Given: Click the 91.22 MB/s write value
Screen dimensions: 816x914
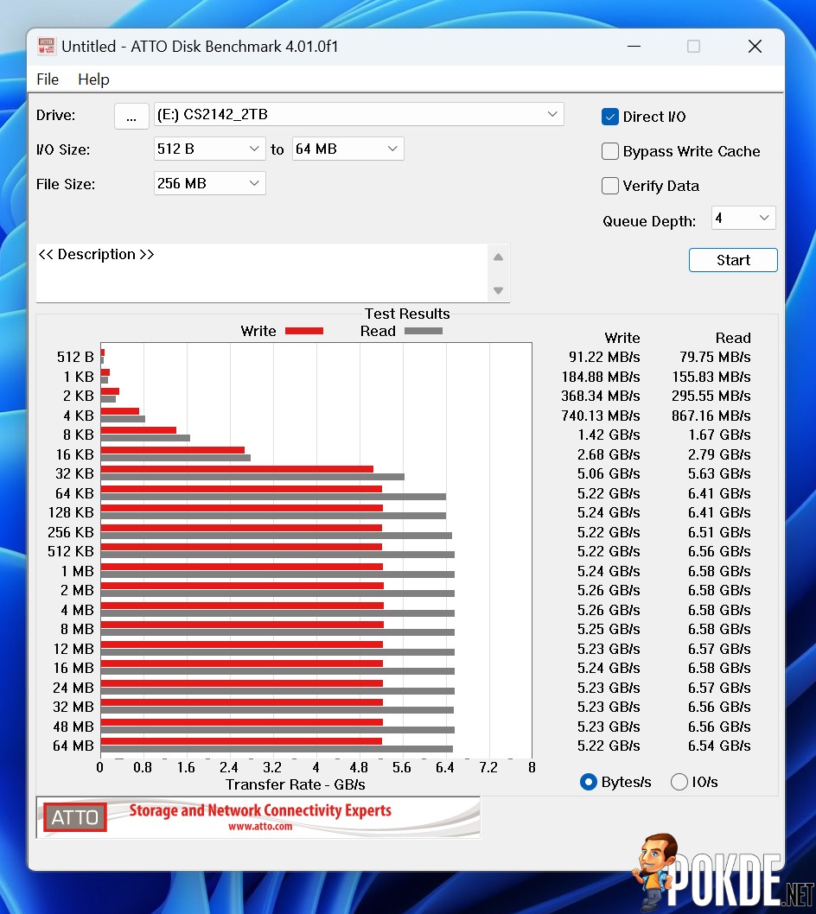Looking at the screenshot, I should pos(604,358).
